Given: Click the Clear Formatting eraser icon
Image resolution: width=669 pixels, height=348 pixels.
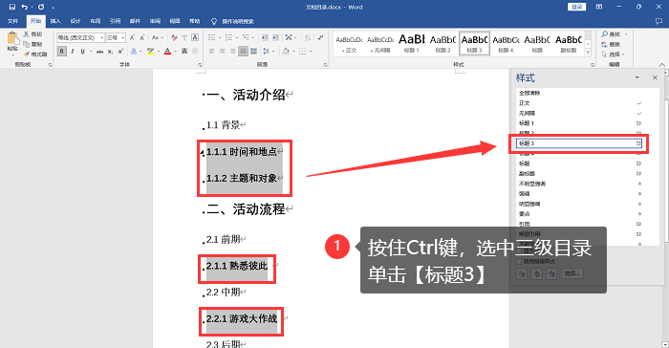Looking at the screenshot, I should 174,37.
